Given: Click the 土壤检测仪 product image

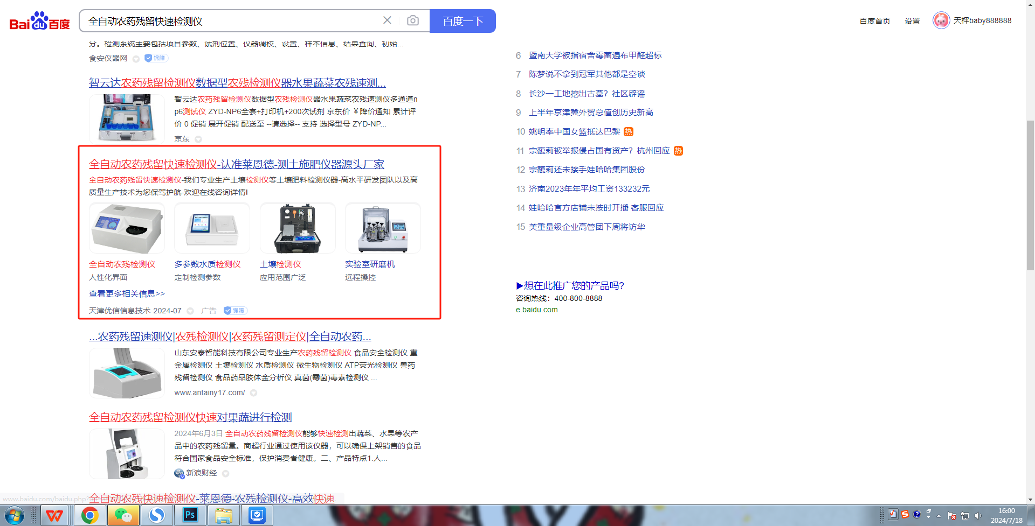Looking at the screenshot, I should click(x=298, y=228).
